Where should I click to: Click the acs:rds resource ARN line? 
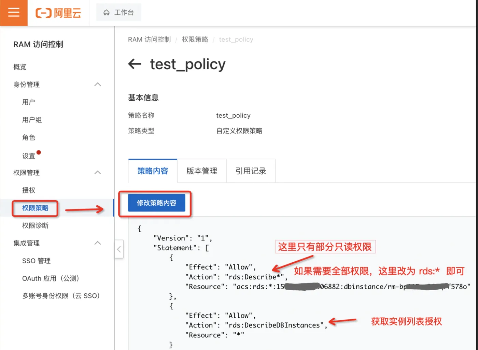pos(328,287)
